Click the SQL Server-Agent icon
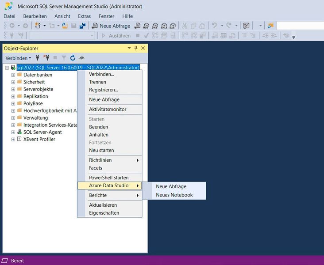This screenshot has height=265, width=324. click(x=19, y=132)
